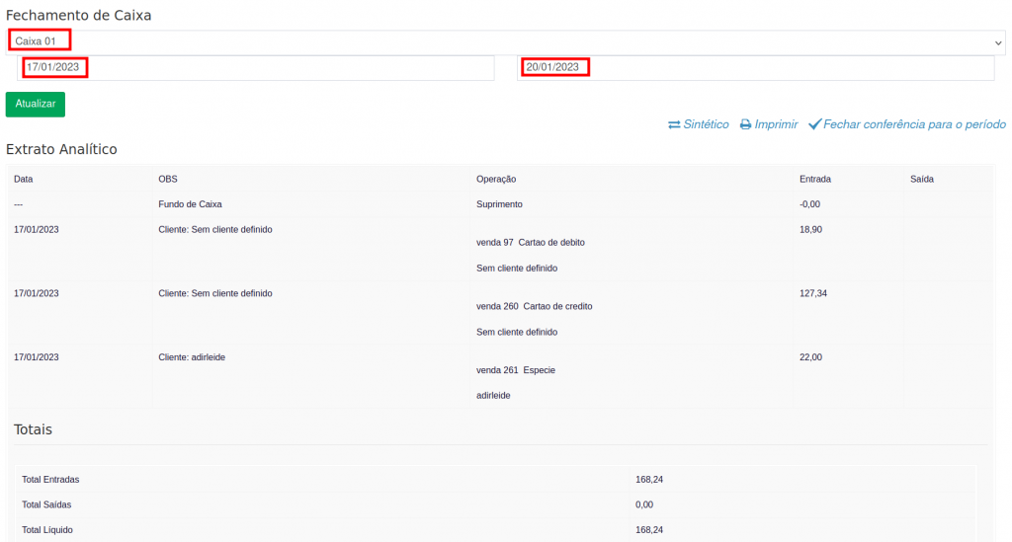This screenshot has height=542, width=1012.
Task: Switch to the Sintético view link
Action: click(706, 125)
